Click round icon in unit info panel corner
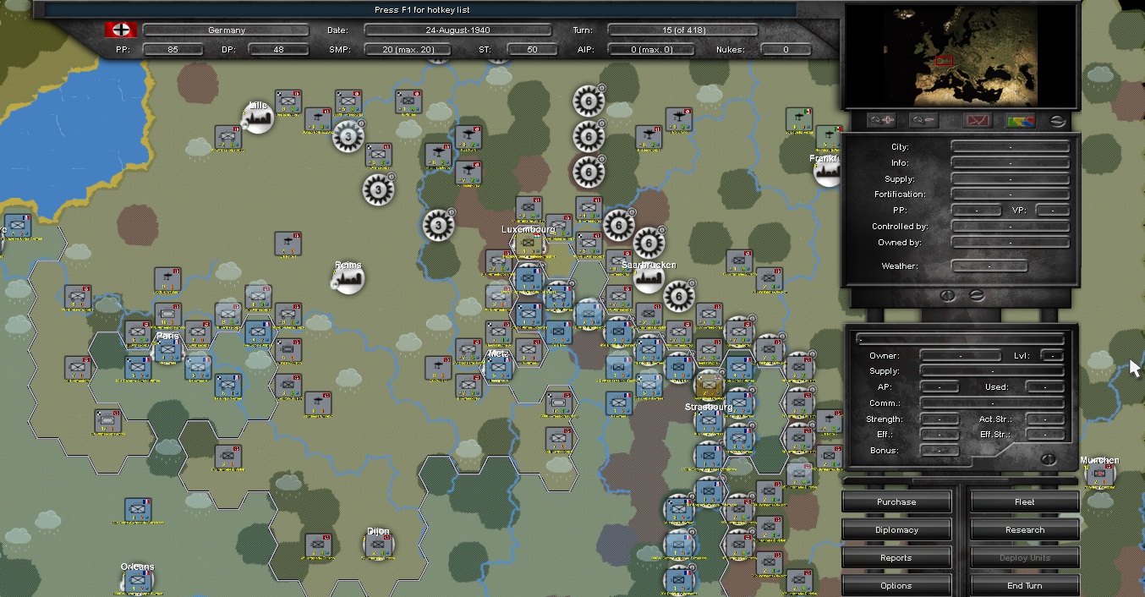This screenshot has height=597, width=1145. pyautogui.click(x=1049, y=459)
